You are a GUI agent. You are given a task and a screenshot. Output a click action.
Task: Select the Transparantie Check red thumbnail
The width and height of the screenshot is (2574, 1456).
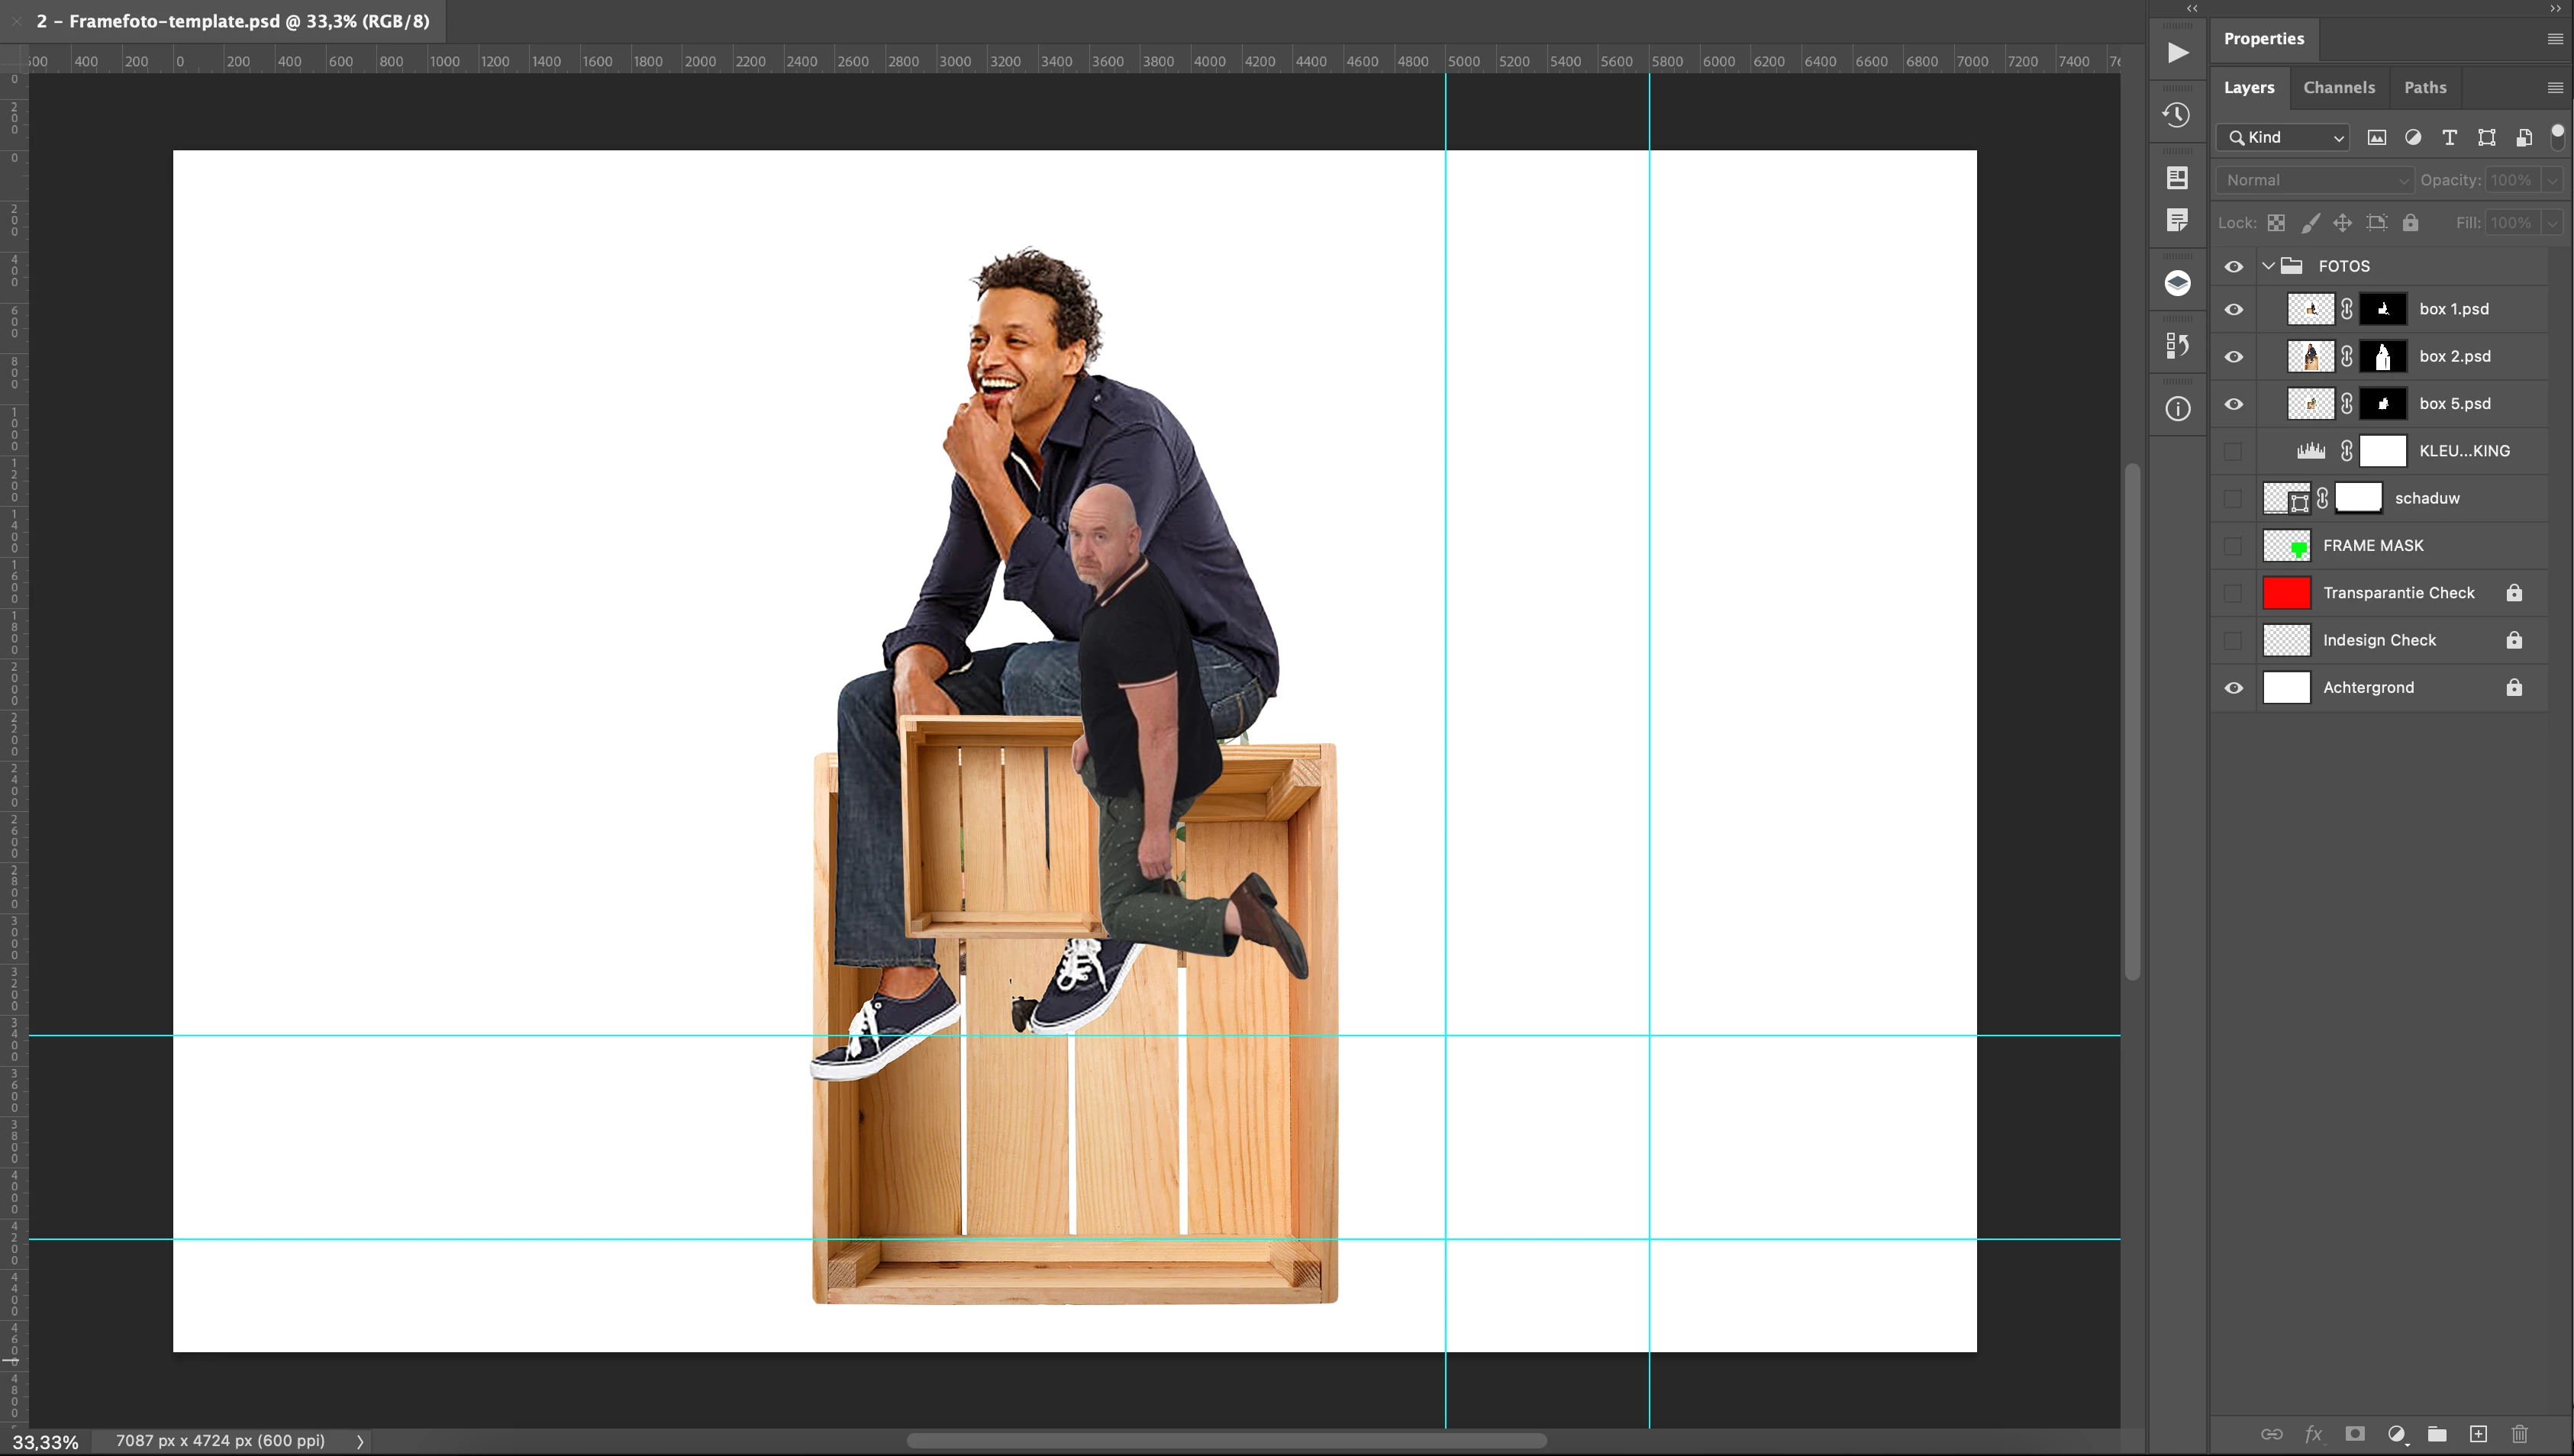2286,593
